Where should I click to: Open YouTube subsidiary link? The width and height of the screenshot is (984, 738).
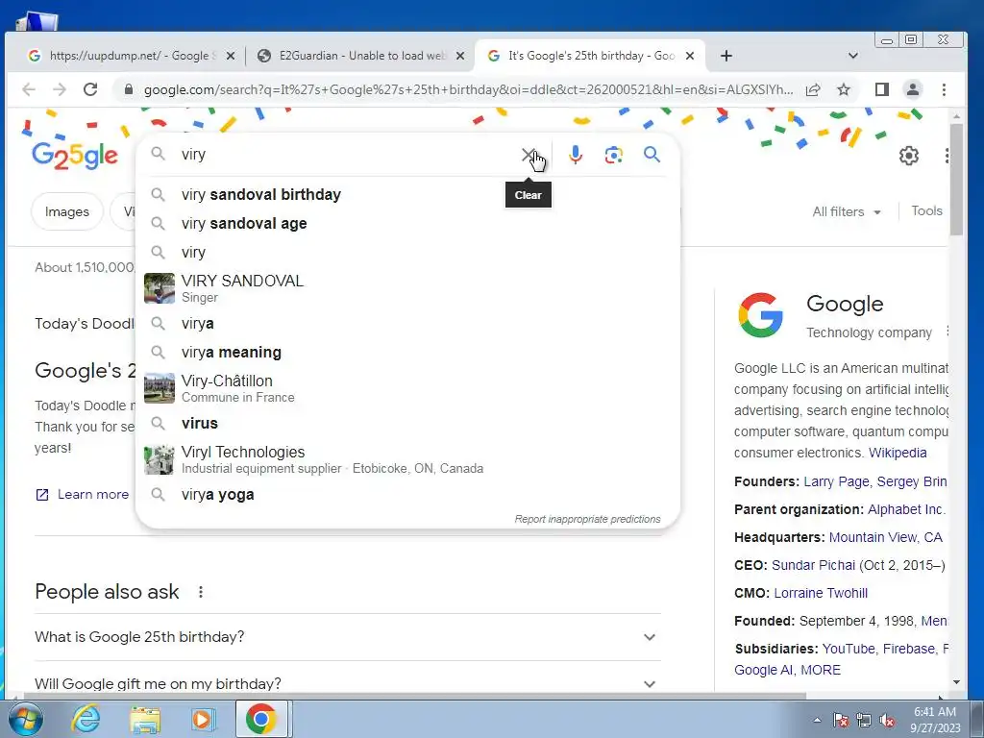(x=849, y=649)
